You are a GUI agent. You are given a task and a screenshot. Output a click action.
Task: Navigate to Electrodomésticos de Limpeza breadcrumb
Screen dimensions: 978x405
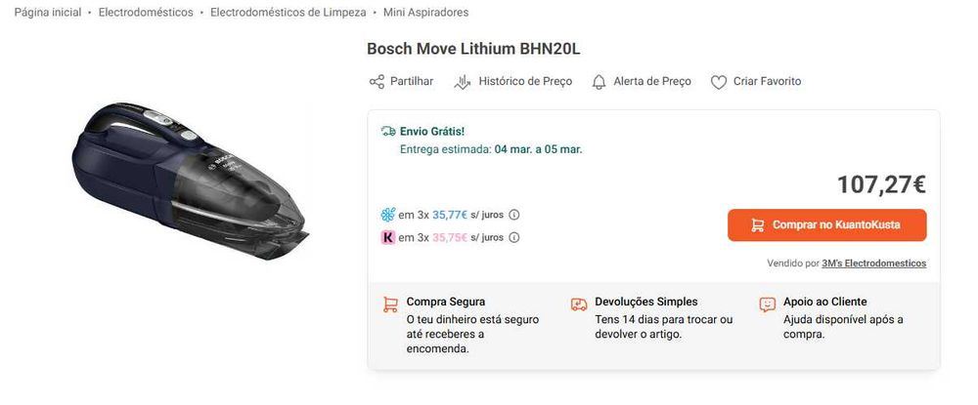pyautogui.click(x=288, y=13)
